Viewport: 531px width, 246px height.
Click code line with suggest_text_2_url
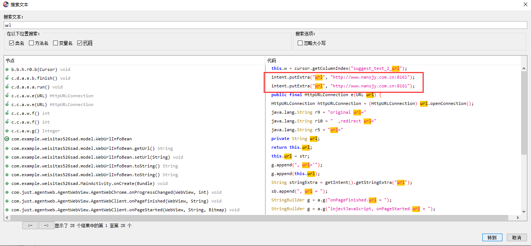click(339, 68)
